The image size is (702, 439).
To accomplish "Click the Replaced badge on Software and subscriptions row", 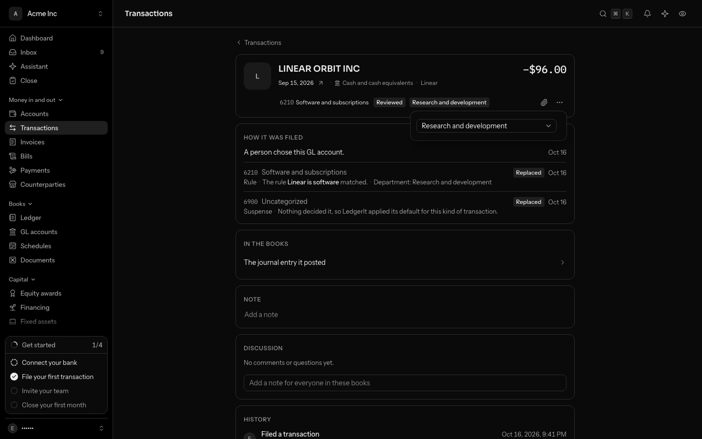I will 528,173.
